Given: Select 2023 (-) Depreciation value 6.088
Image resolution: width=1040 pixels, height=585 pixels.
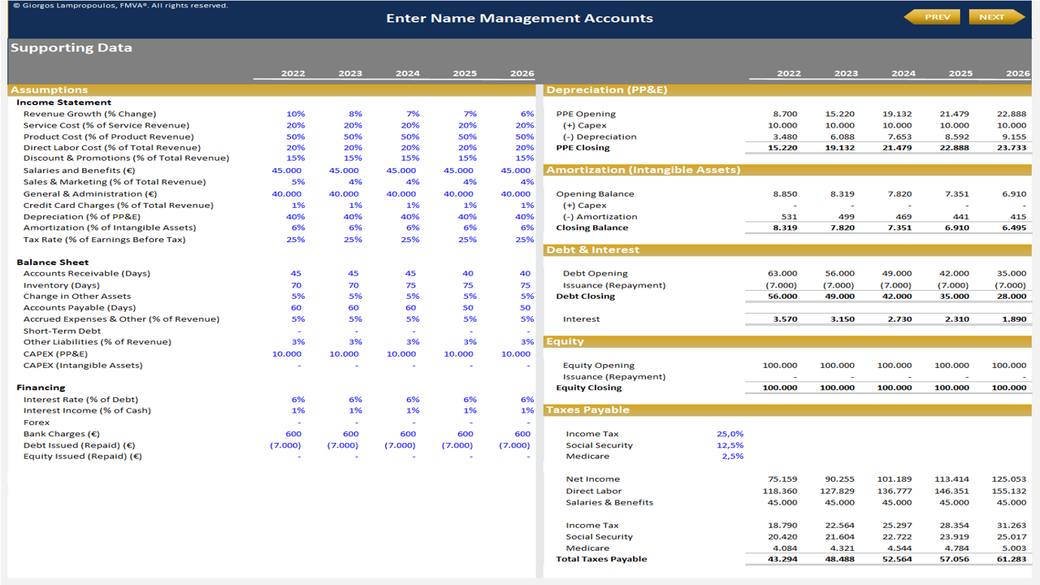Looking at the screenshot, I should (x=843, y=136).
